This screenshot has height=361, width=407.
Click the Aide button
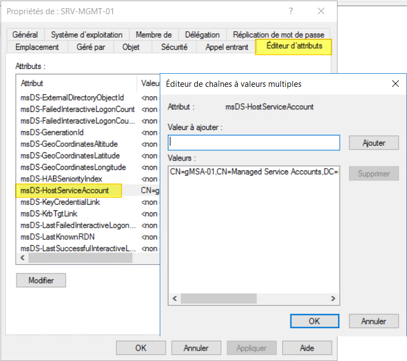pos(306,347)
